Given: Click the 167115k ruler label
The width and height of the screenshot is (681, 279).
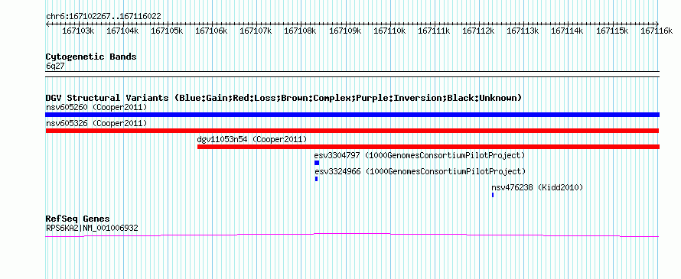Looking at the screenshot, I should [x=612, y=31].
